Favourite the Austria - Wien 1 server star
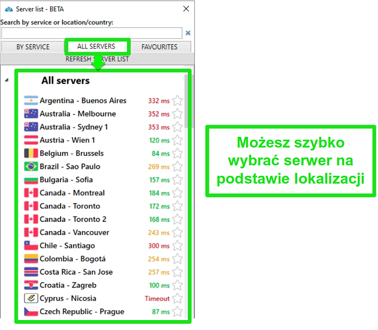 click(177, 140)
